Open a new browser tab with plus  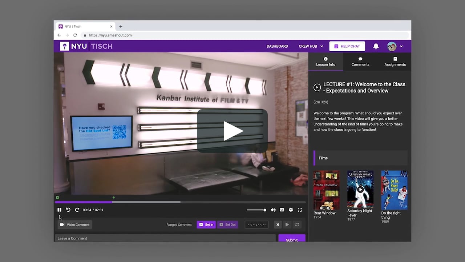click(x=121, y=27)
